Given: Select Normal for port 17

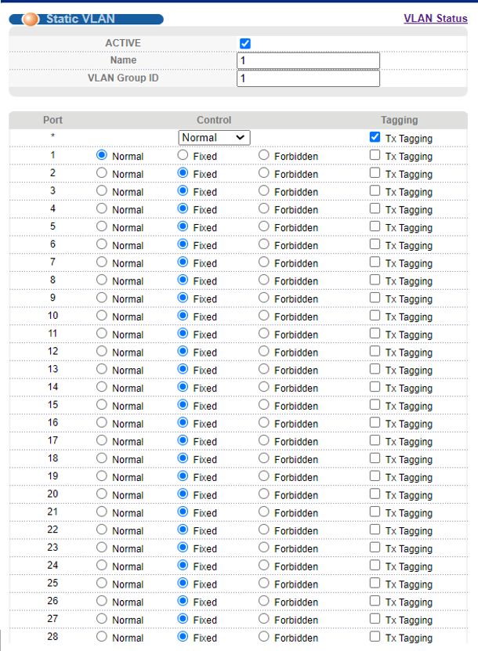Looking at the screenshot, I should click(102, 440).
